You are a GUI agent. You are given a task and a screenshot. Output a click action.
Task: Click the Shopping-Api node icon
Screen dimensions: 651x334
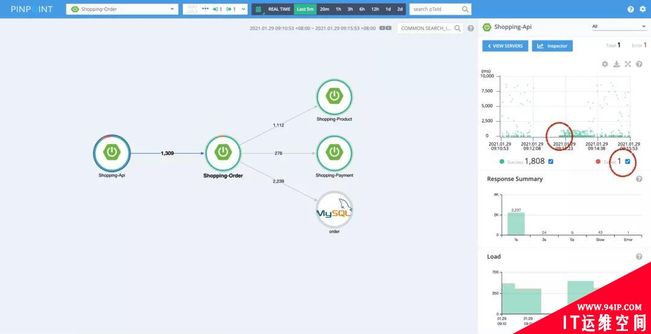click(112, 153)
